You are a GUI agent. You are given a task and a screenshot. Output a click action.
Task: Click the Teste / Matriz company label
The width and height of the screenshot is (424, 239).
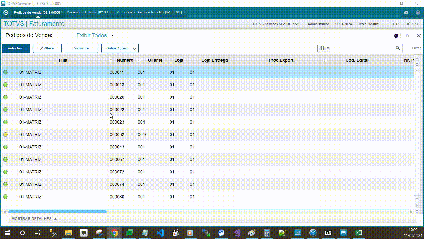click(x=369, y=24)
